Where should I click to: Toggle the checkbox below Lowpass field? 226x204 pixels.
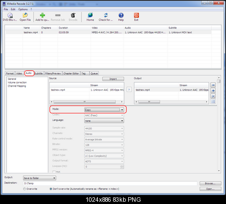click(54, 171)
